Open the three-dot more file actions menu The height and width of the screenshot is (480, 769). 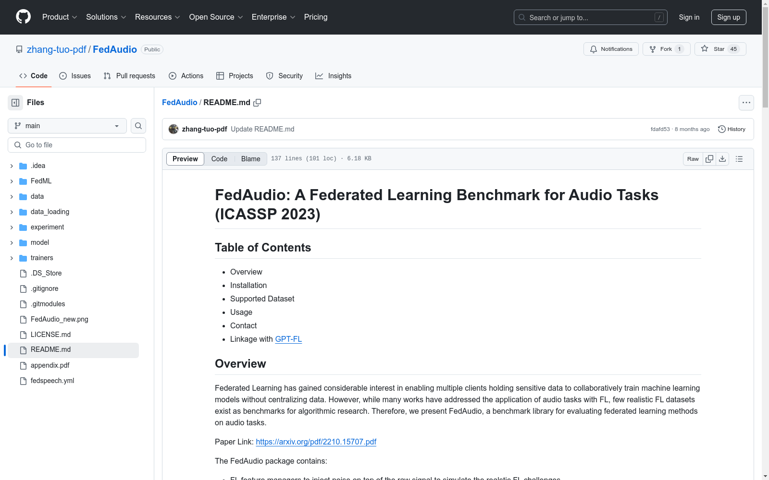click(x=746, y=103)
